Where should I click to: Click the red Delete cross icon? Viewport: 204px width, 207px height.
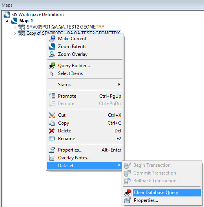52,131
